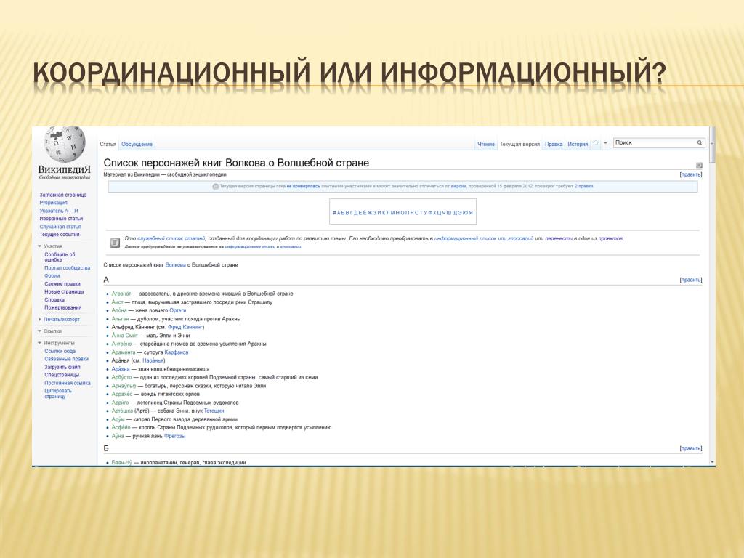Open Ссылки сюда tool link
Image resolution: width=744 pixels, height=558 pixels.
(x=60, y=351)
